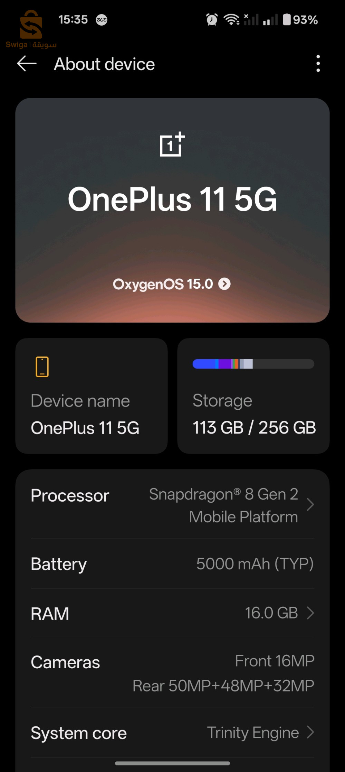
Task: Select the Cameras row
Action: tap(172, 673)
